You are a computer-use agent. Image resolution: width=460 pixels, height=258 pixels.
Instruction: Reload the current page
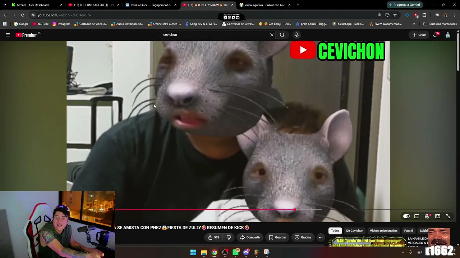23,15
